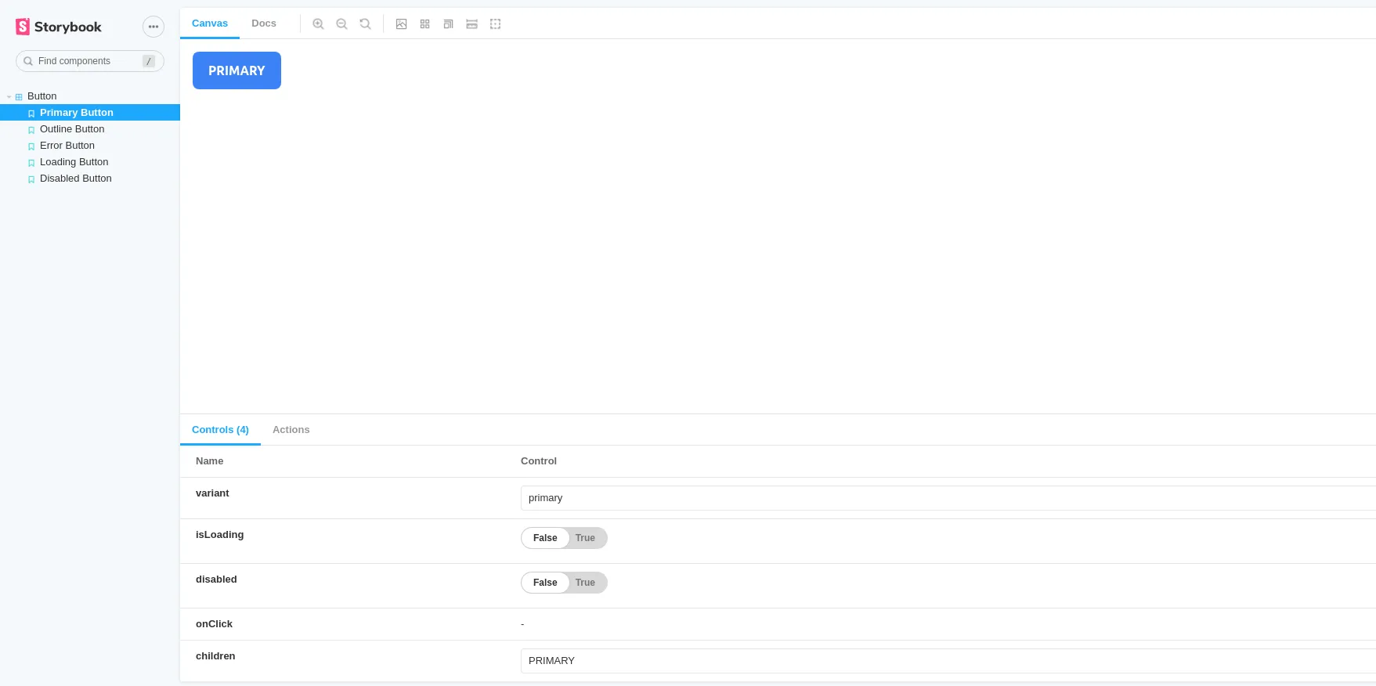This screenshot has height=686, width=1376.
Task: Open the viewport size icon
Action: click(x=448, y=24)
